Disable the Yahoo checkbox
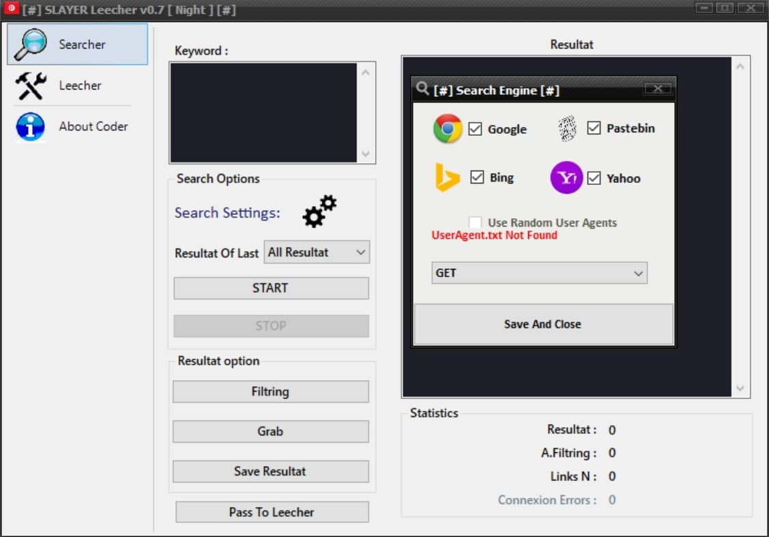 point(593,177)
